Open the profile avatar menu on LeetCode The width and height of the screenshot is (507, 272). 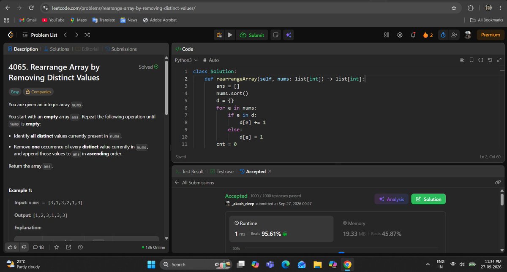[x=468, y=35]
